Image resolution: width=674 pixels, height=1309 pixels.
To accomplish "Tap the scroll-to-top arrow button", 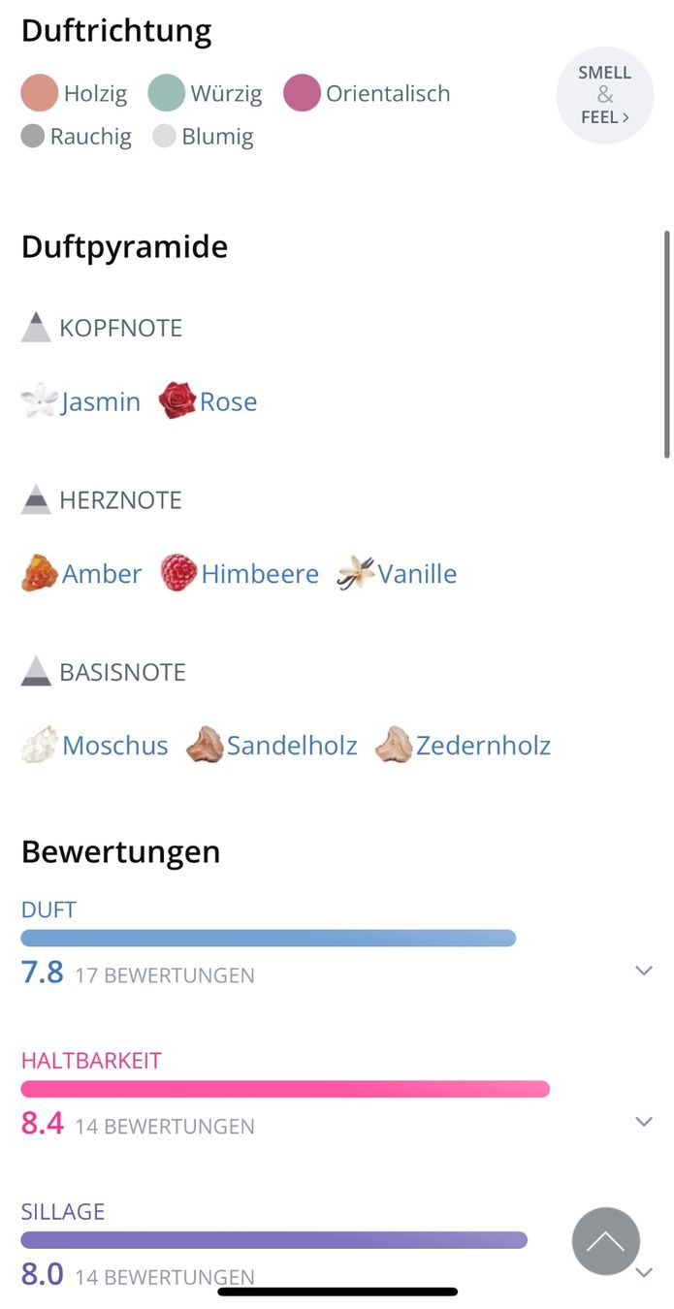I will point(606,1240).
